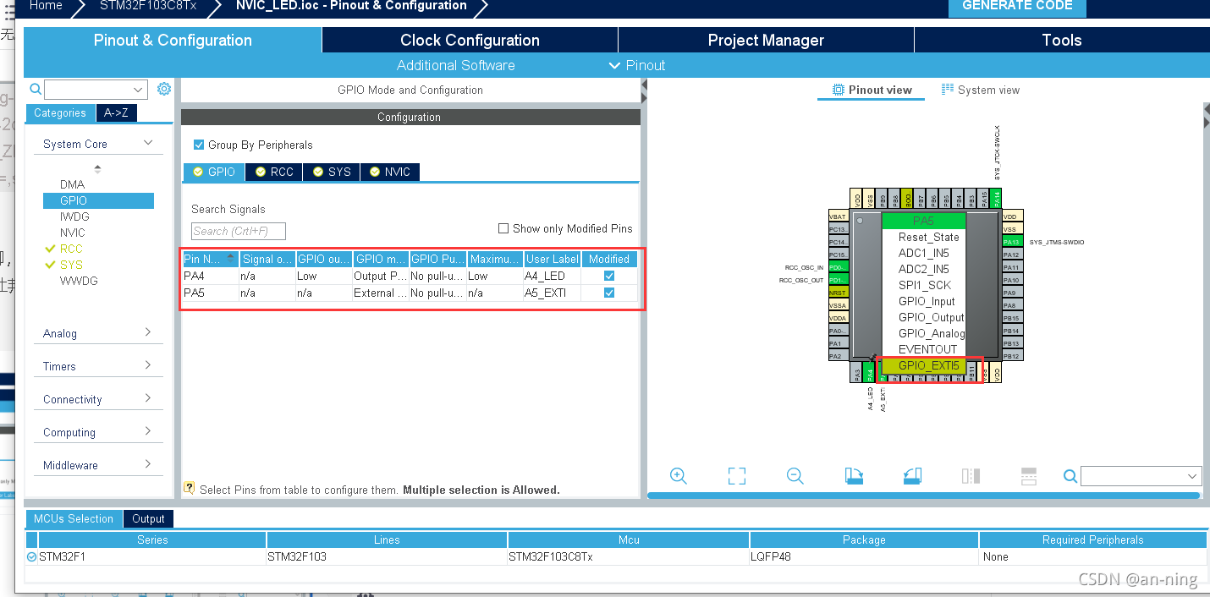
Task: Switch to Clock Configuration tab
Action: 469,40
